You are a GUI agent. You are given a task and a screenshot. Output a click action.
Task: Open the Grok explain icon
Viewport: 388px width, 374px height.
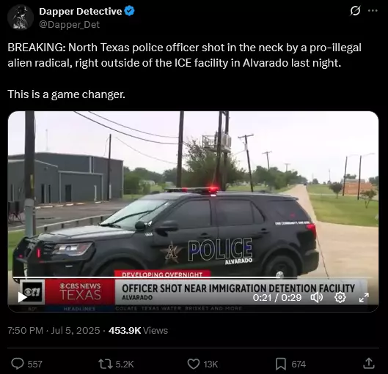coord(355,11)
